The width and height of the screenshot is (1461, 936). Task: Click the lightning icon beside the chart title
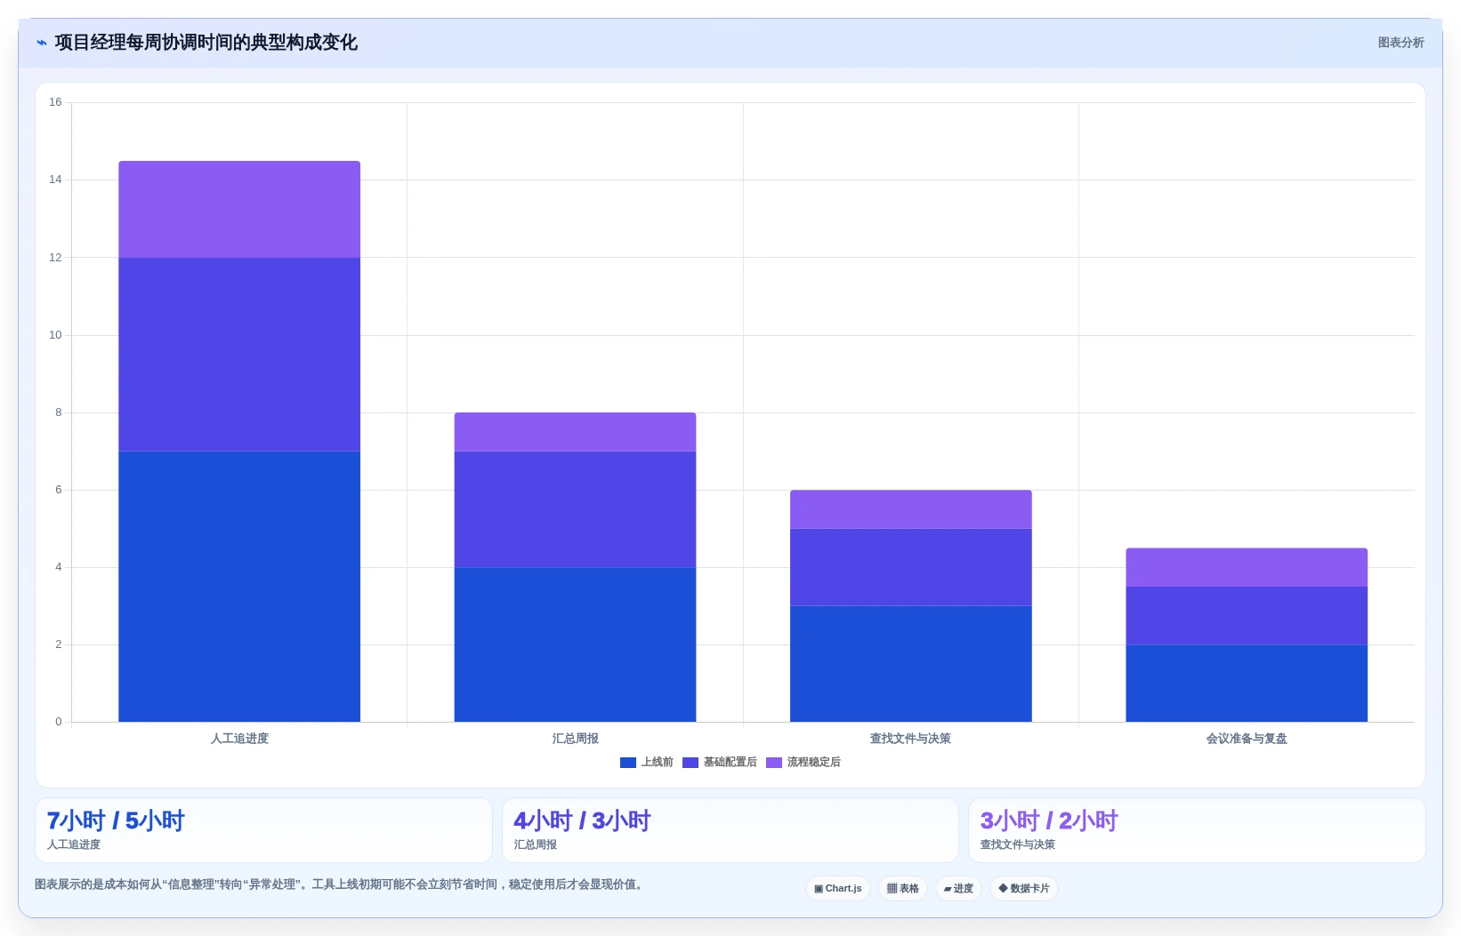pyautogui.click(x=41, y=43)
